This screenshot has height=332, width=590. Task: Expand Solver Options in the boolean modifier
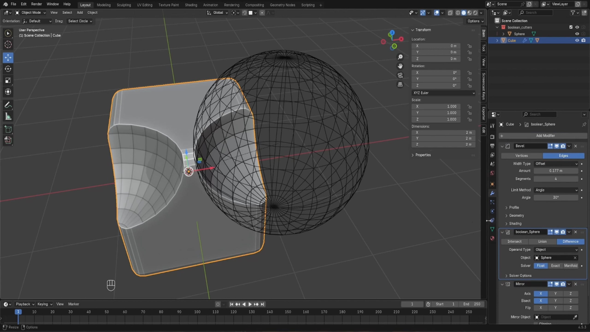click(520, 276)
